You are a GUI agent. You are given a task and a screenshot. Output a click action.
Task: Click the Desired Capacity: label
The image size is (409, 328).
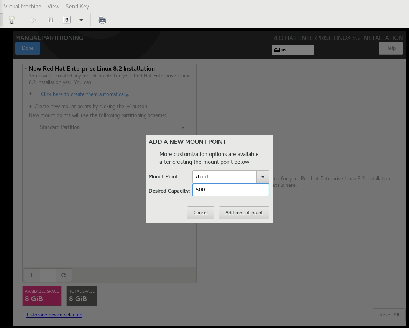tap(169, 191)
